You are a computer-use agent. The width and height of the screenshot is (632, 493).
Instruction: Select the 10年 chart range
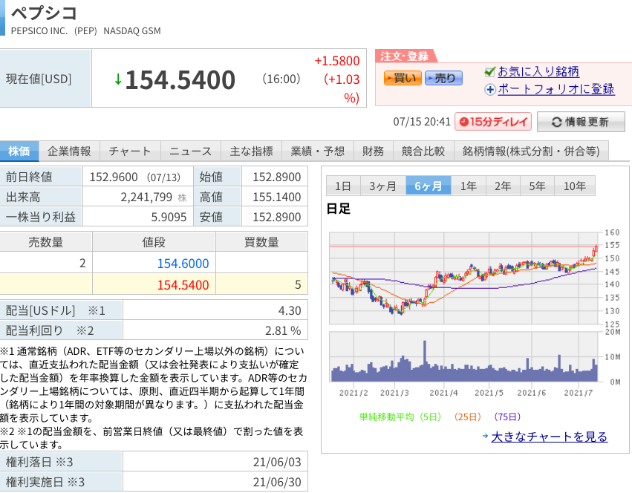(x=575, y=186)
